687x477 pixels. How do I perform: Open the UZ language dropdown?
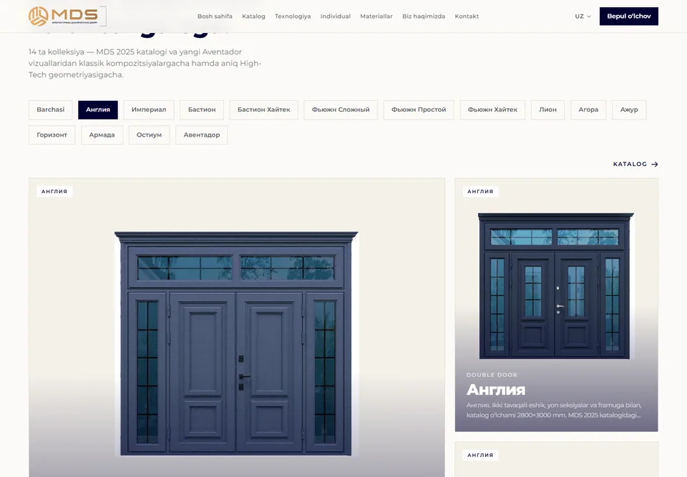583,16
